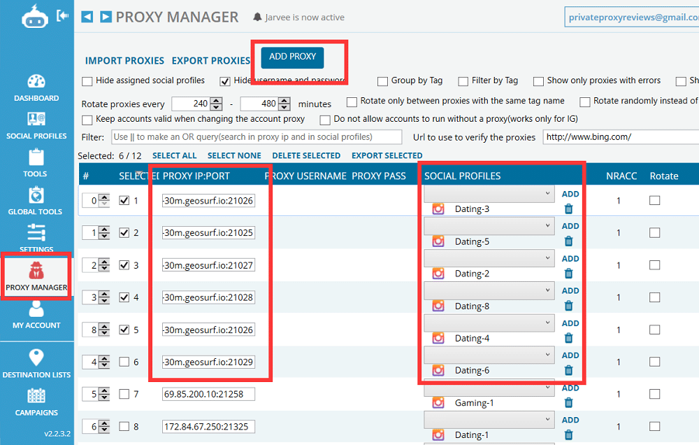Open the Settings sidebar section

36,238
